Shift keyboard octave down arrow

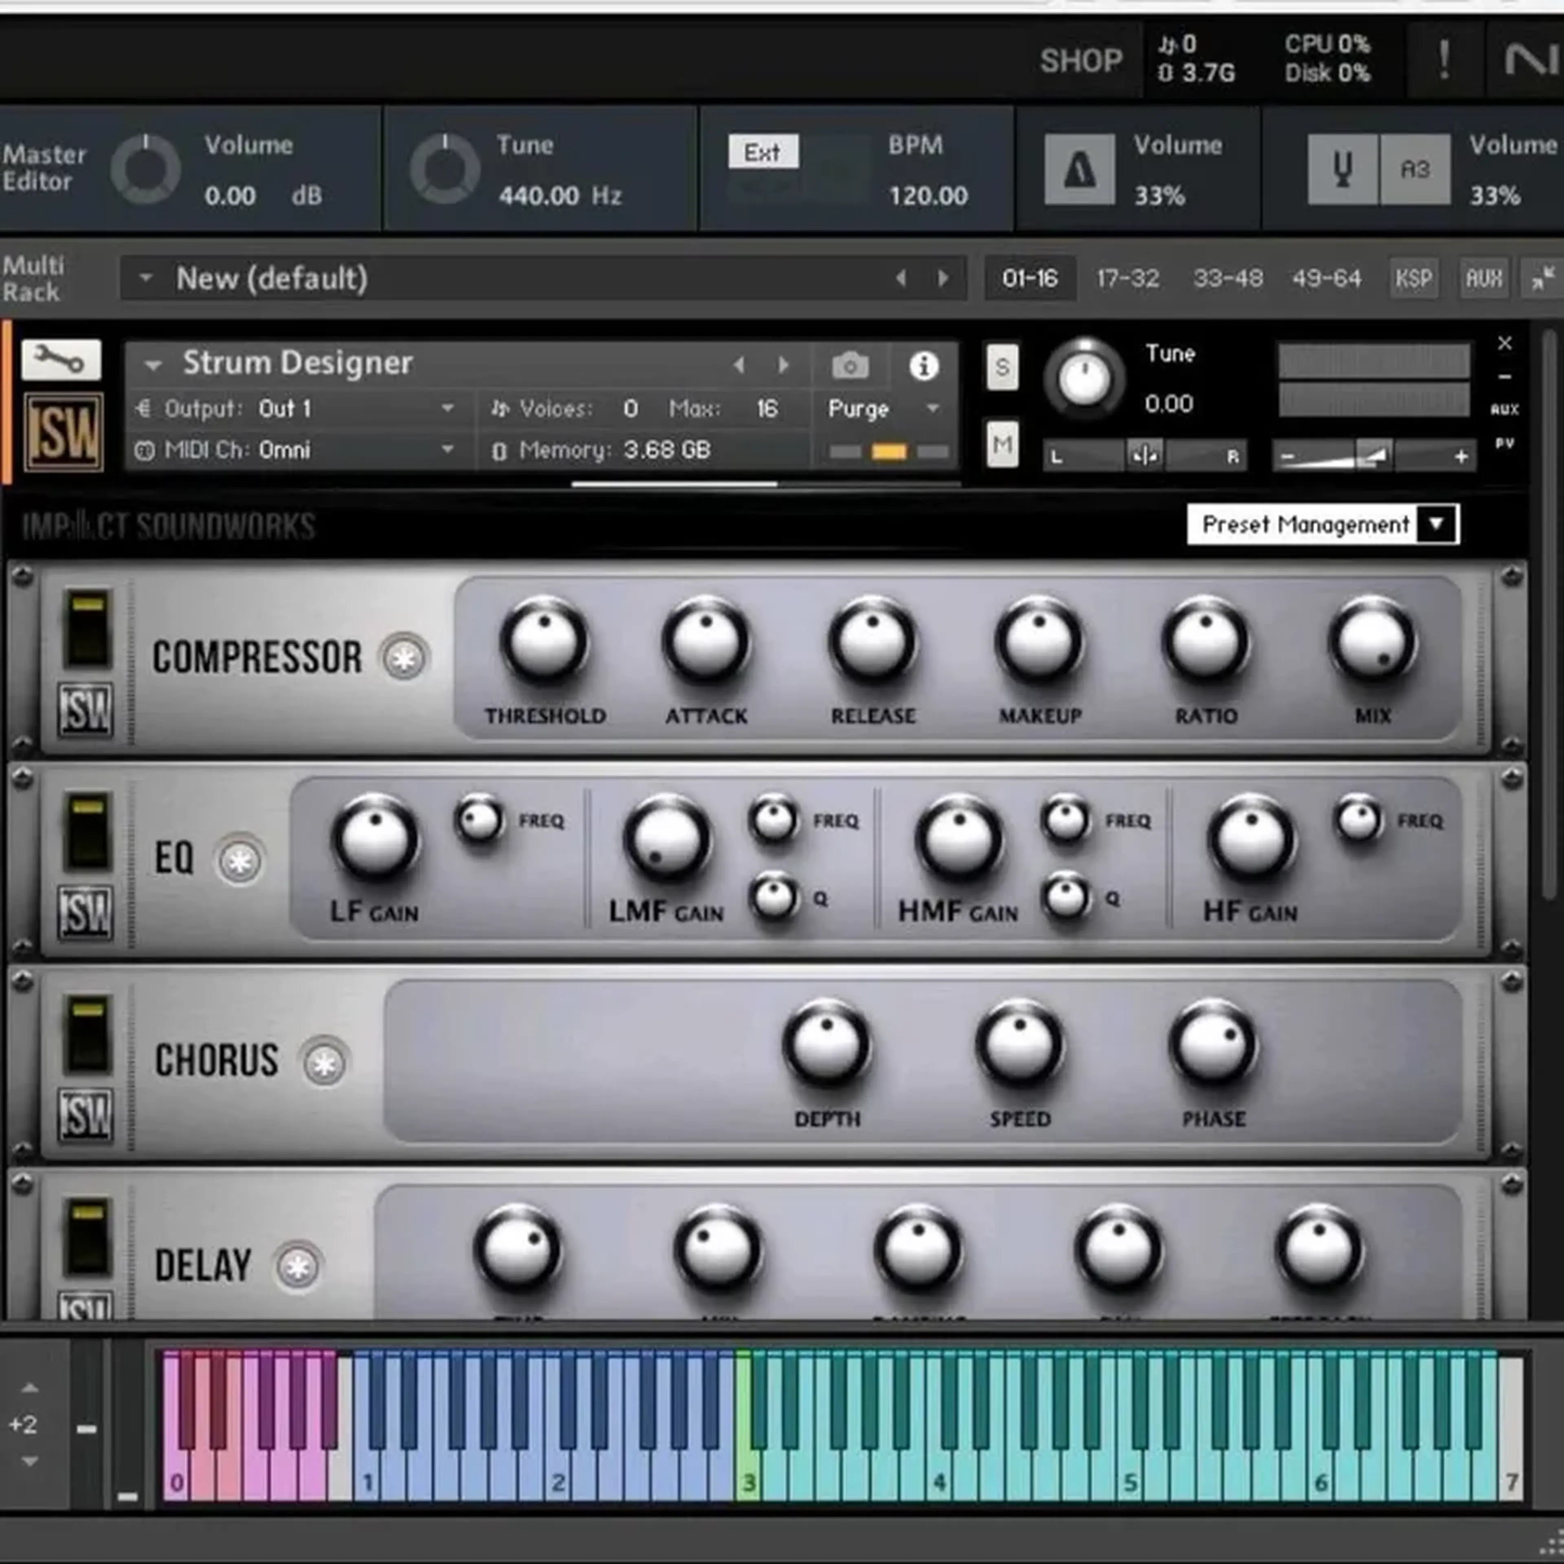30,1462
